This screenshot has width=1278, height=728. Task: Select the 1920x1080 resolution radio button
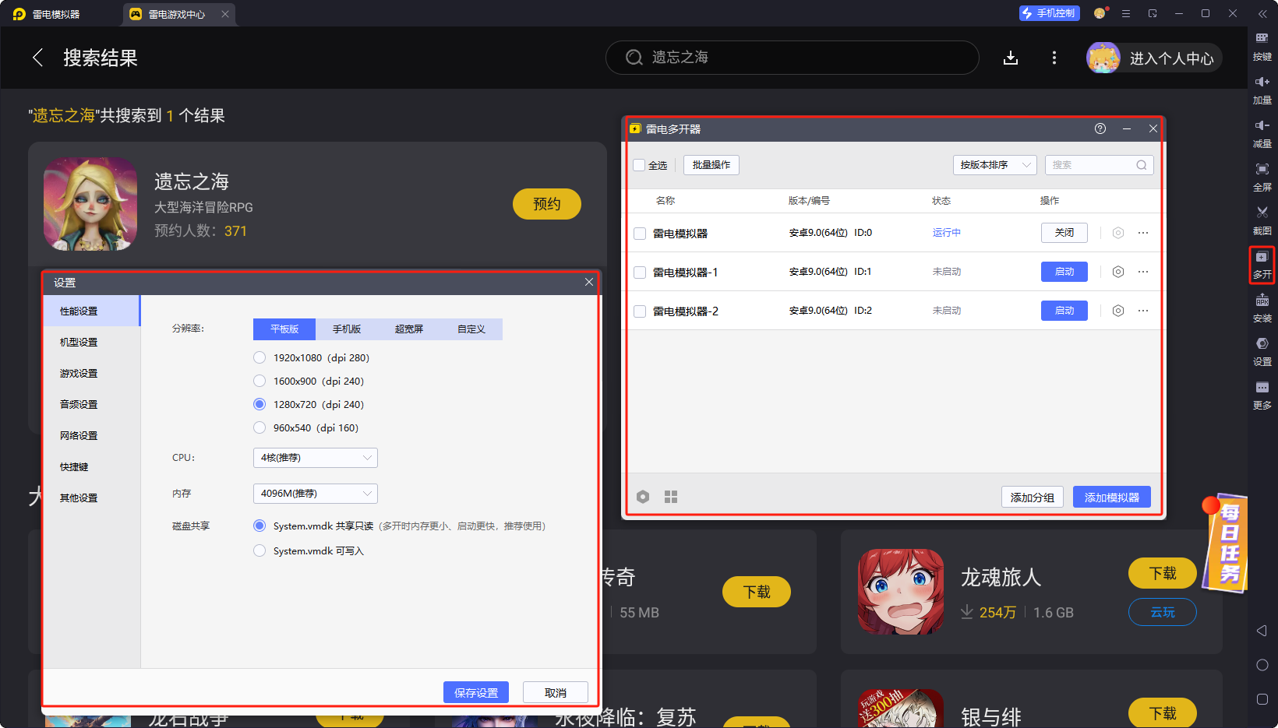pos(259,357)
